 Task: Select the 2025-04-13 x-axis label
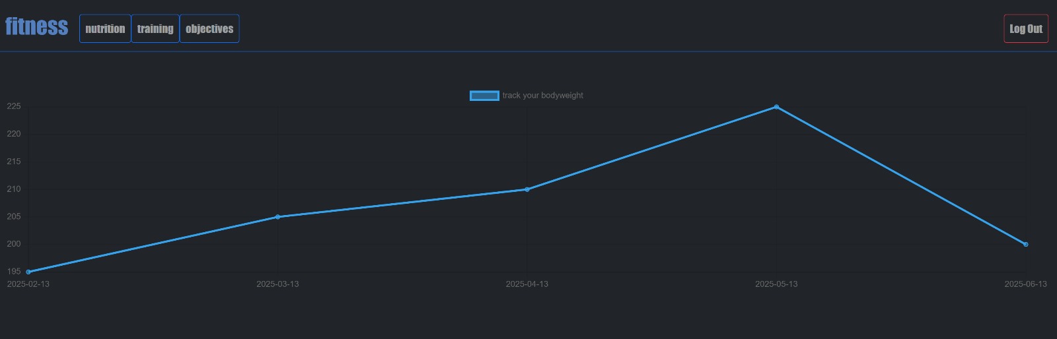527,284
